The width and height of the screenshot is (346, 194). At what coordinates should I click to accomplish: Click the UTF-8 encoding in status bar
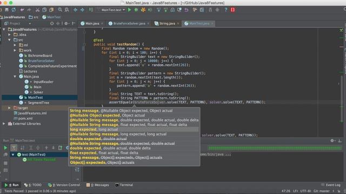coord(305,191)
